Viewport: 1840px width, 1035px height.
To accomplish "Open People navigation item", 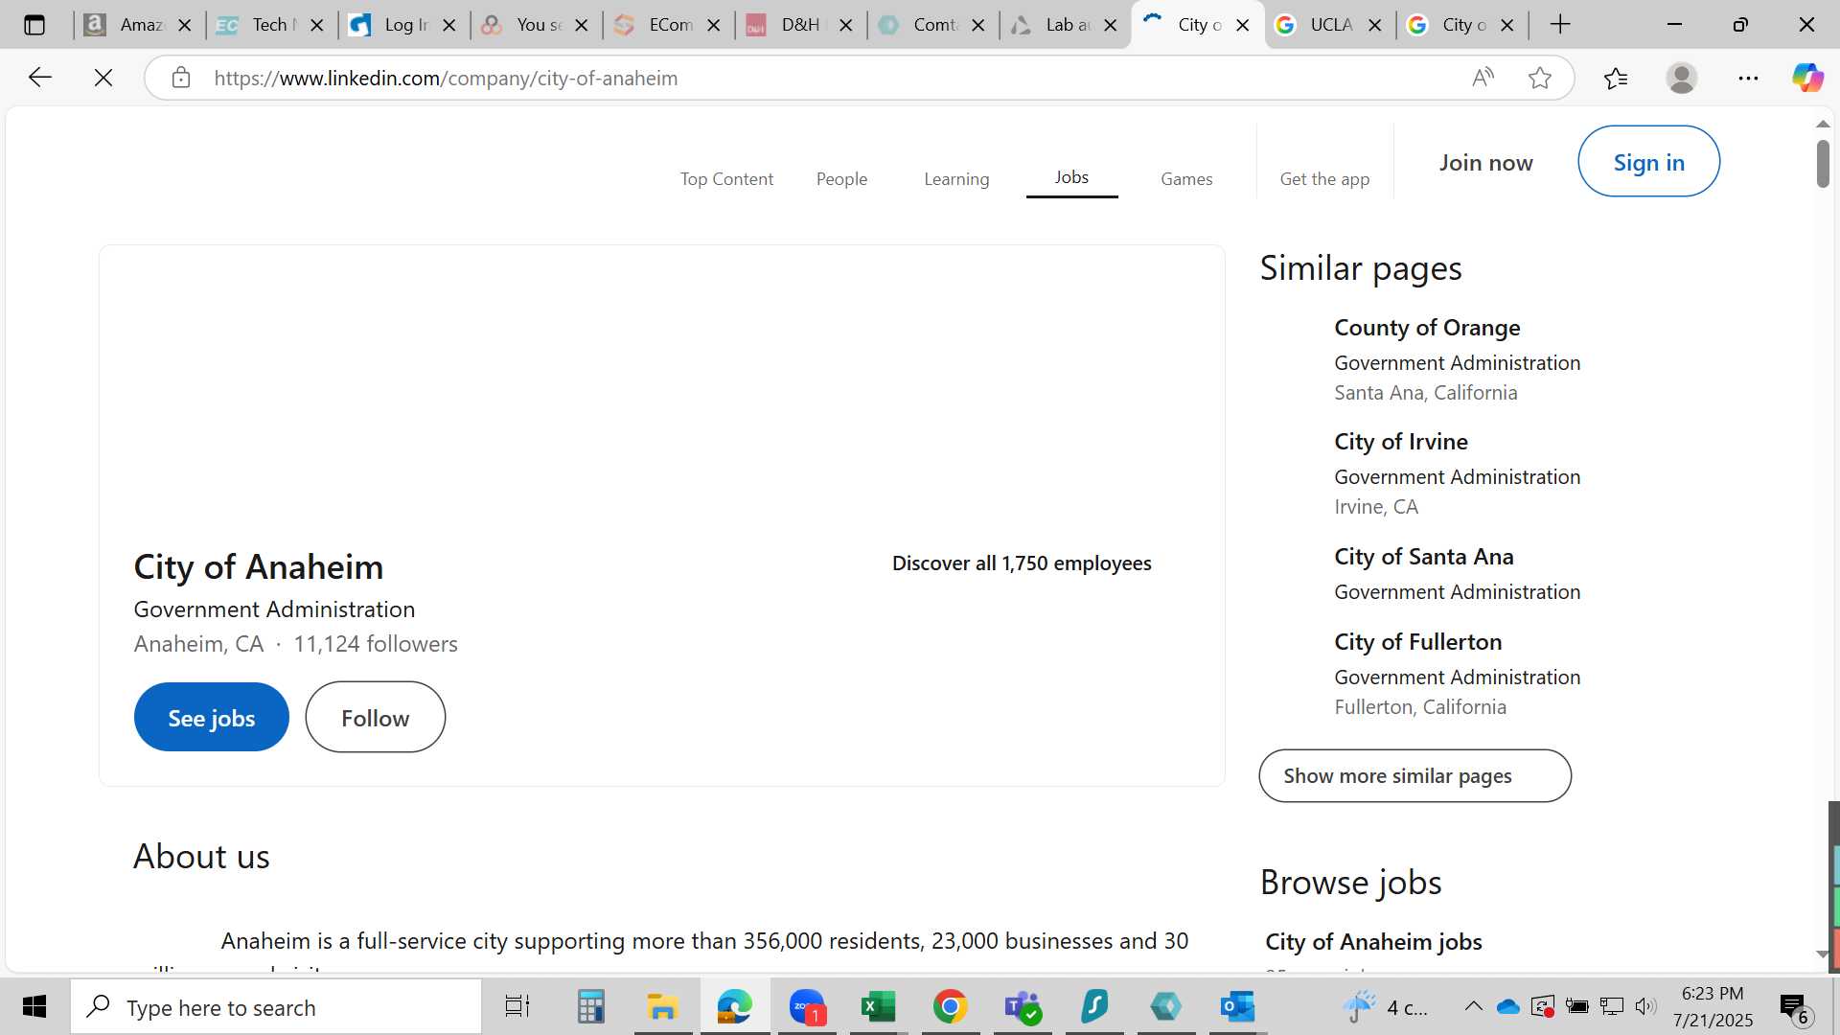I will click(841, 179).
